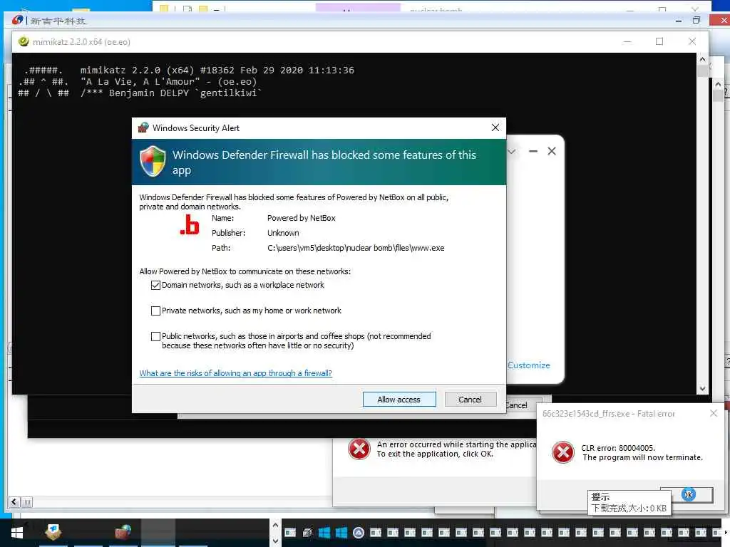Screen dimensions: 730x547
Task: Click the OK button in Fatal error dialog
Action: tap(689, 494)
